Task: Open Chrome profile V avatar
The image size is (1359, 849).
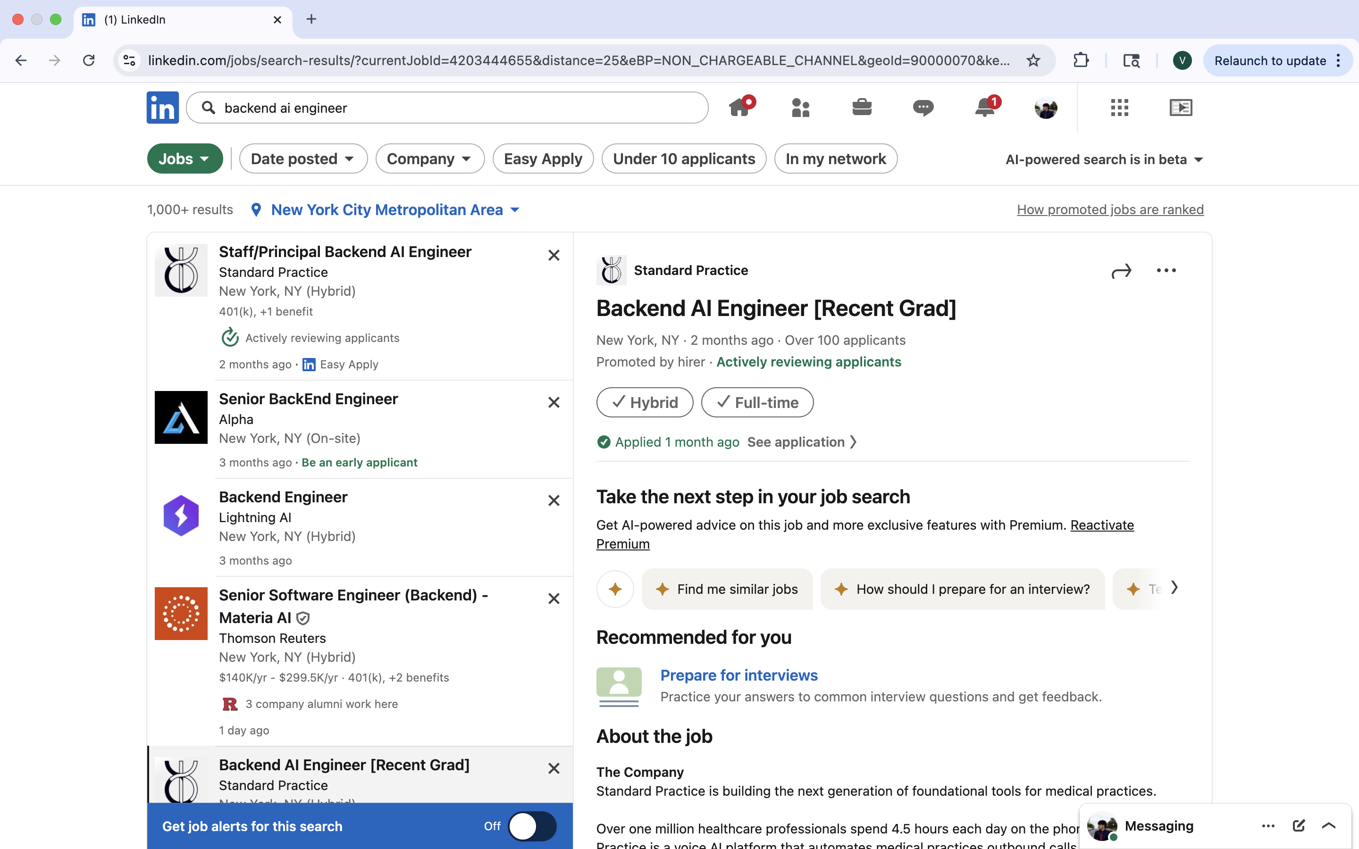Action: pyautogui.click(x=1182, y=61)
